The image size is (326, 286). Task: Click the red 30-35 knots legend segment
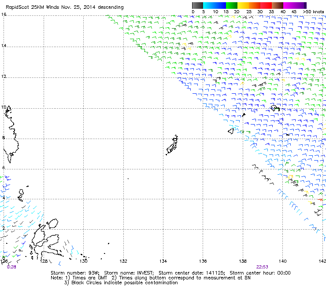[x=266, y=5]
